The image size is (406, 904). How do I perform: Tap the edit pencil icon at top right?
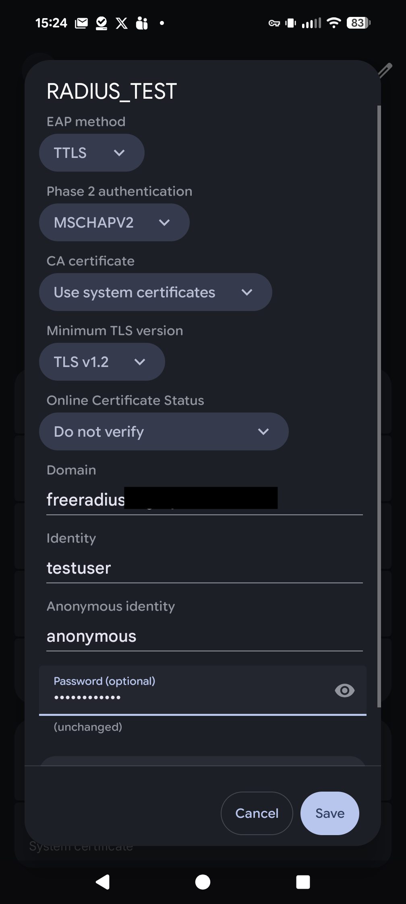[x=385, y=70]
